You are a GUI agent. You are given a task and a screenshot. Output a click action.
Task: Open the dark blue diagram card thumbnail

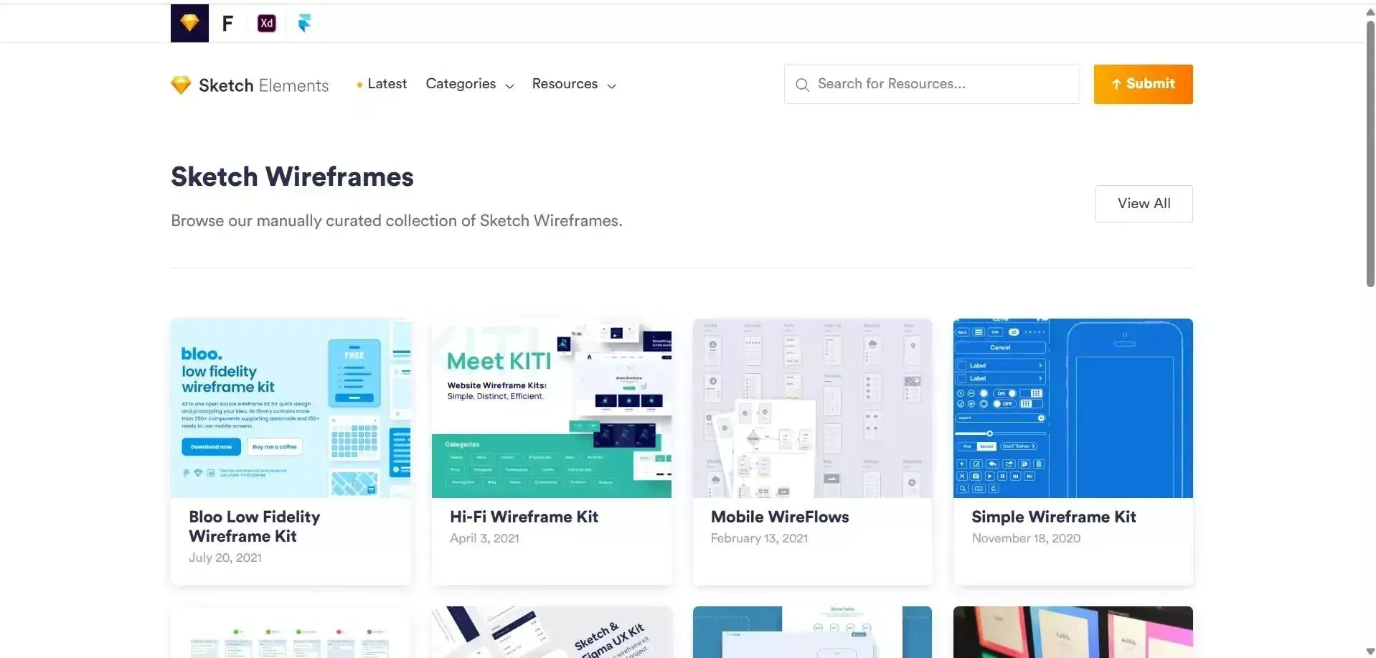[812, 632]
